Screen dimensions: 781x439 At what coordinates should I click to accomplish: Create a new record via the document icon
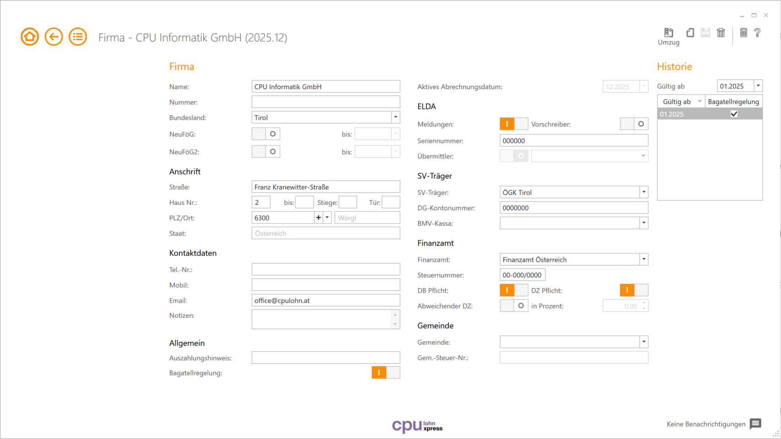point(690,32)
